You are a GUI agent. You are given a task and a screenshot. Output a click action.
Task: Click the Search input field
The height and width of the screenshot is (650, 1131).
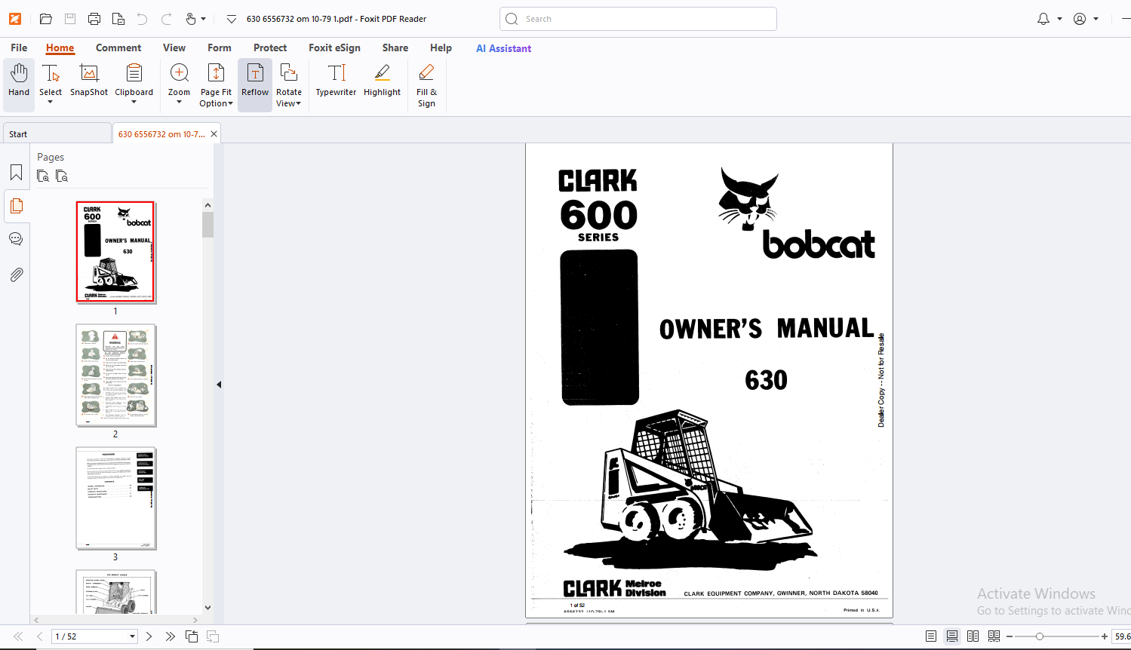coord(638,19)
